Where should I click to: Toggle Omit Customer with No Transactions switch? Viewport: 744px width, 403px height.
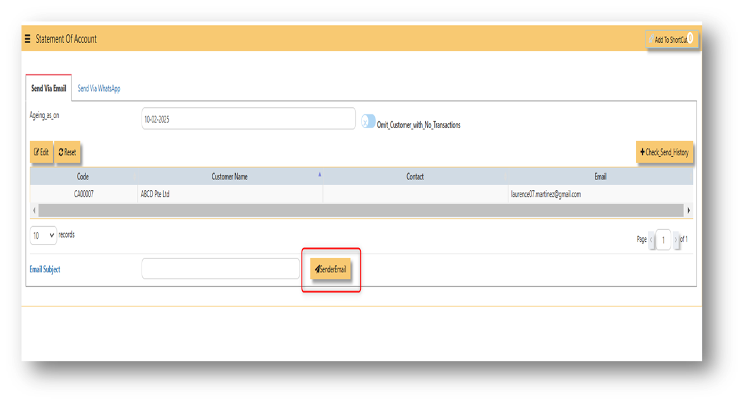pyautogui.click(x=368, y=121)
